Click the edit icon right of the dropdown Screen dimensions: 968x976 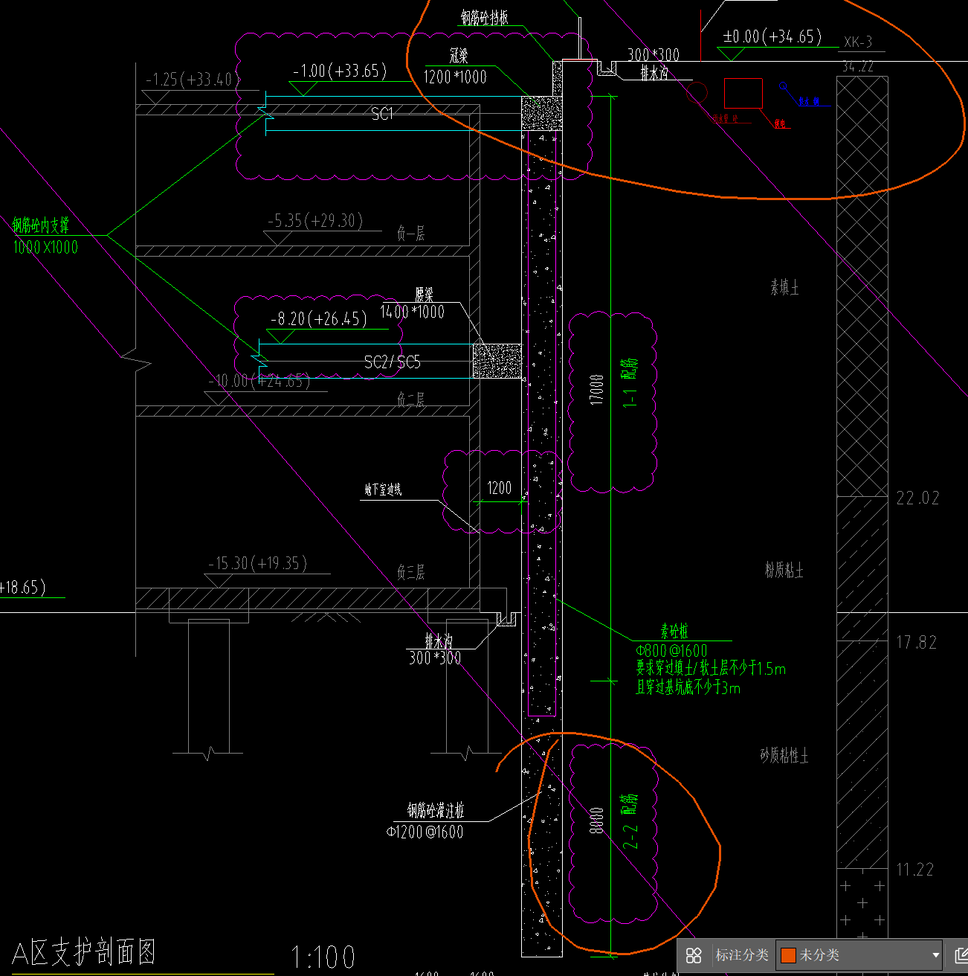point(961,955)
